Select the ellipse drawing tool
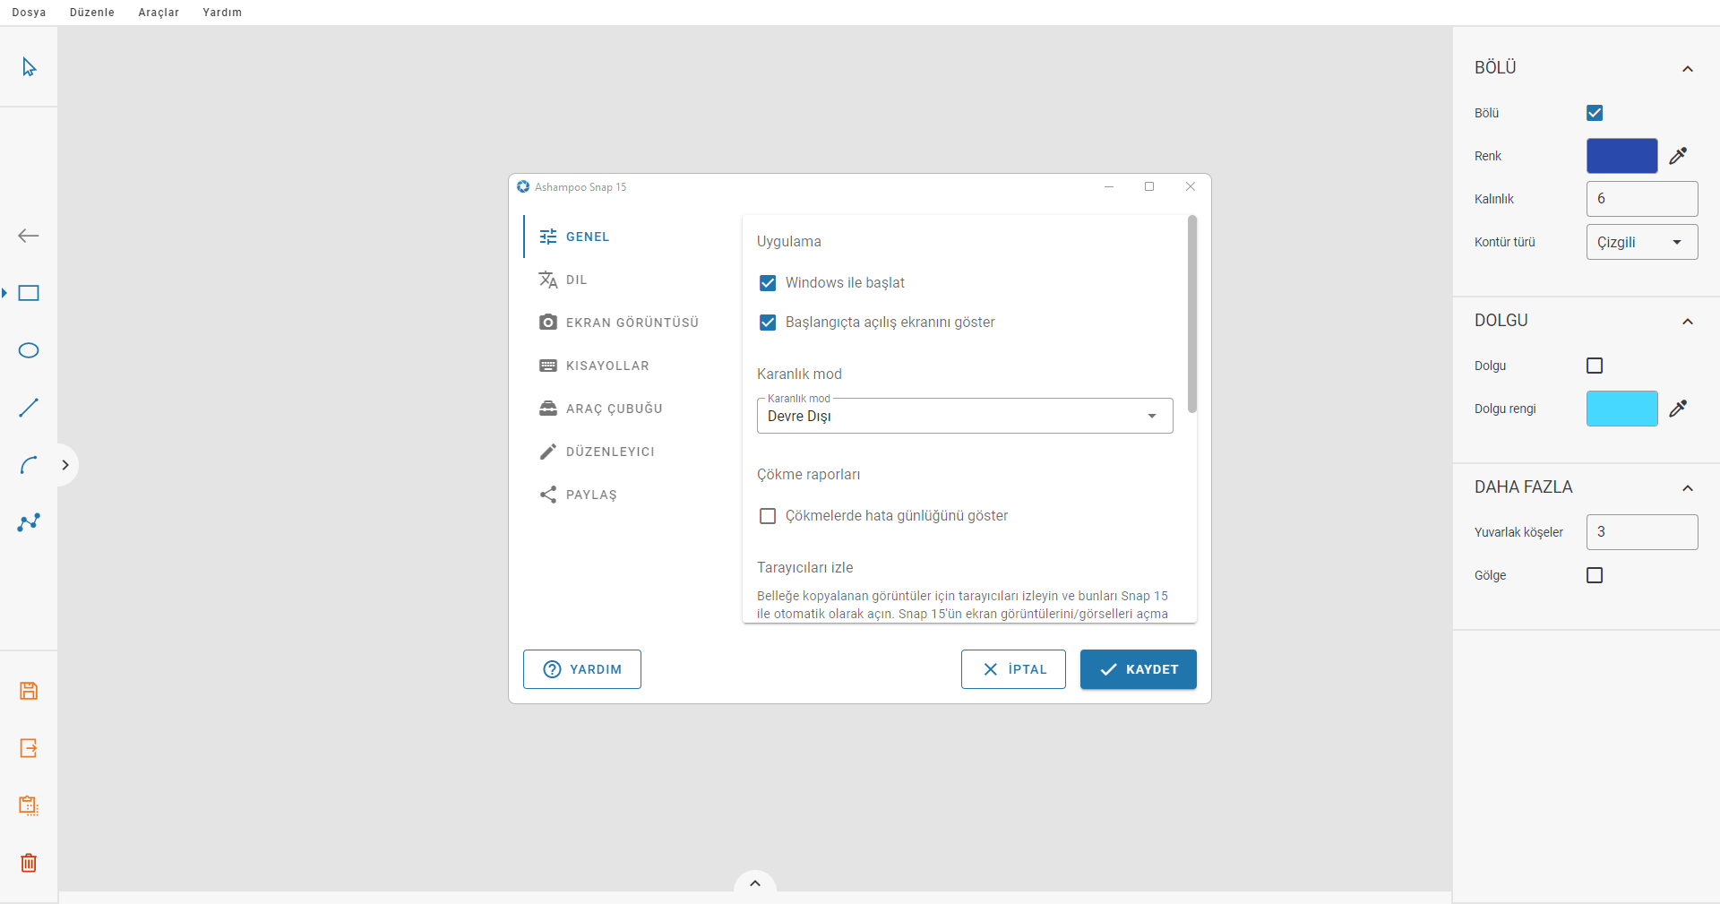The width and height of the screenshot is (1720, 904). point(29,350)
